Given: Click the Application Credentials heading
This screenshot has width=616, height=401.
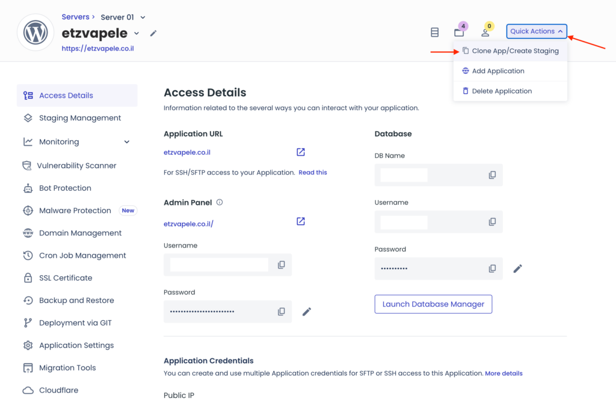Looking at the screenshot, I should click(x=209, y=361).
